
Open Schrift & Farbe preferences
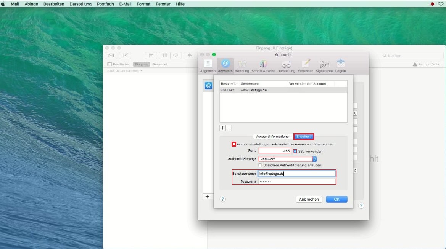pyautogui.click(x=263, y=65)
